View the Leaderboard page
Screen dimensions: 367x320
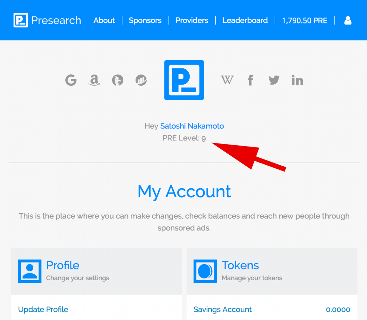click(245, 20)
